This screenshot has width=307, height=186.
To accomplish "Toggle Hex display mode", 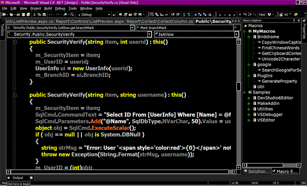I will click(x=262, y=14).
